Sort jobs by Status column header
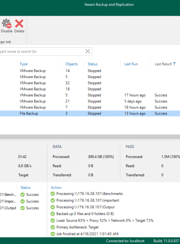 click(x=93, y=64)
